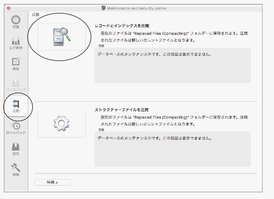Switch to the 修復 repair page
The image size is (274, 199).
click(16, 169)
